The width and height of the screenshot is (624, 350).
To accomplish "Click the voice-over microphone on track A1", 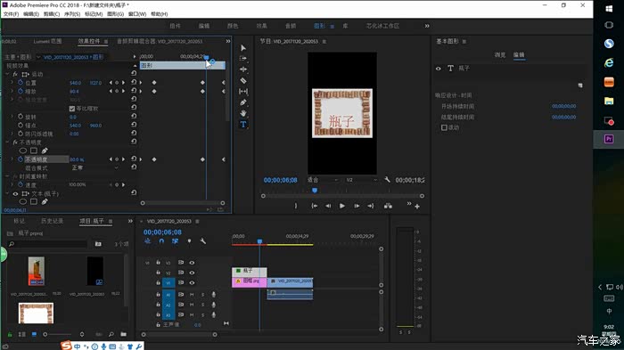I will point(214,294).
